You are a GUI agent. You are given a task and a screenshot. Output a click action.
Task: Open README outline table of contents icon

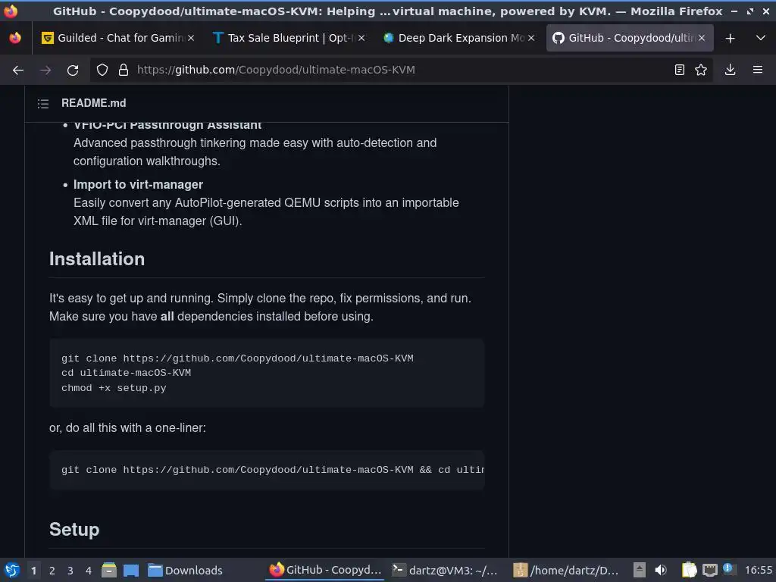[43, 103]
